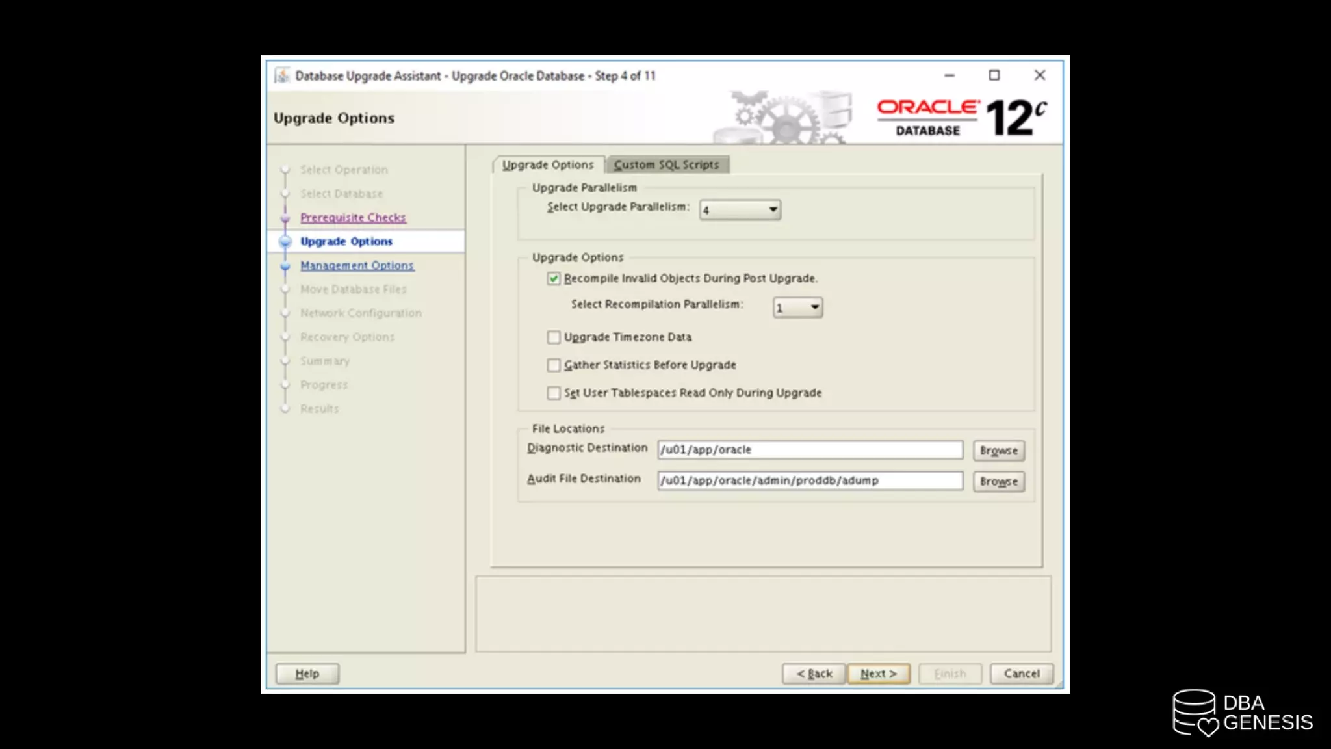Open the Prerequisite Checks step link
Viewport: 1331px width, 749px height.
[x=353, y=218]
